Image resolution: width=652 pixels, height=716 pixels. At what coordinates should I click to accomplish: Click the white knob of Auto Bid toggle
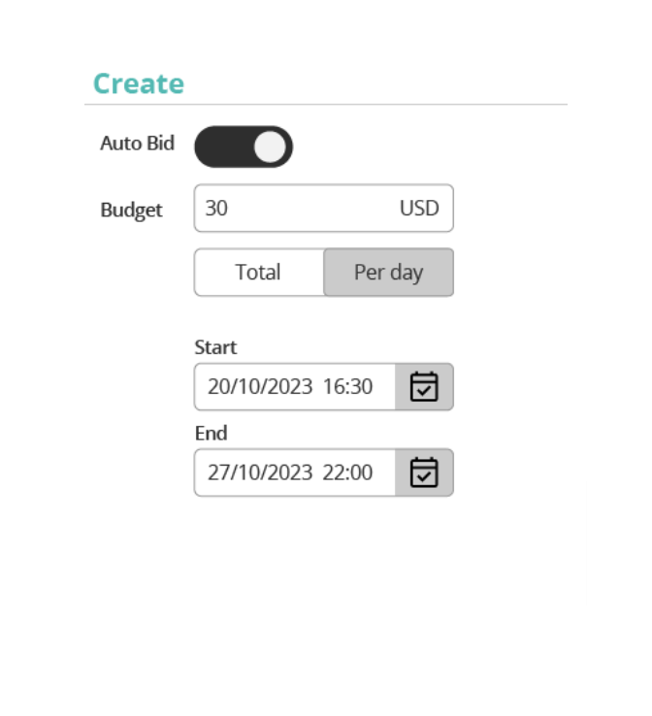click(270, 146)
